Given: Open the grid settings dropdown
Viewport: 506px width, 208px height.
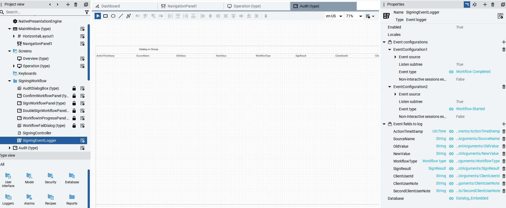Looking at the screenshot, I should pos(370,16).
